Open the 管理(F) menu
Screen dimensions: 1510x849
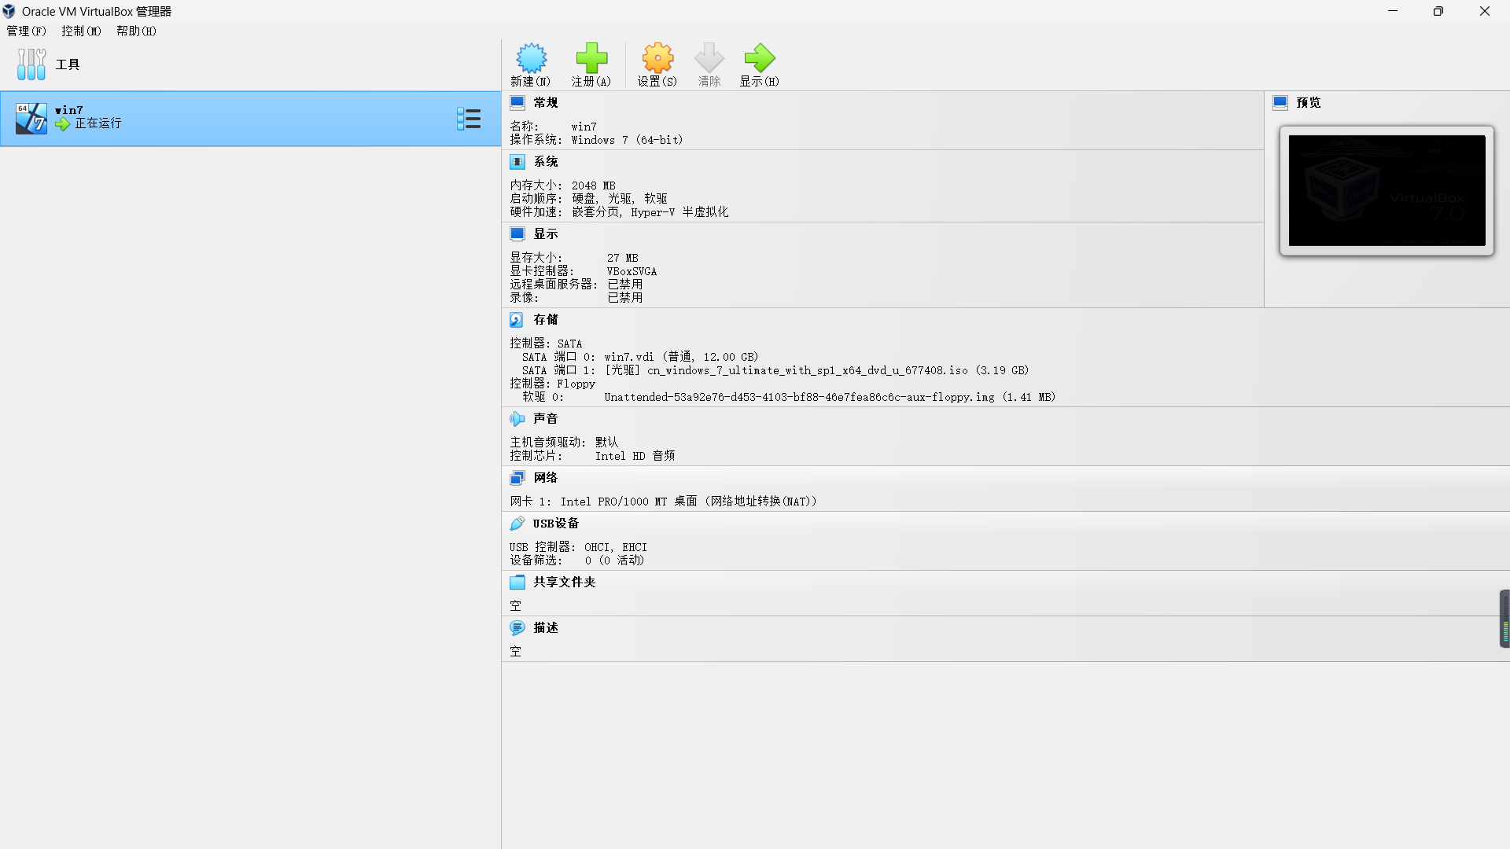pos(27,31)
